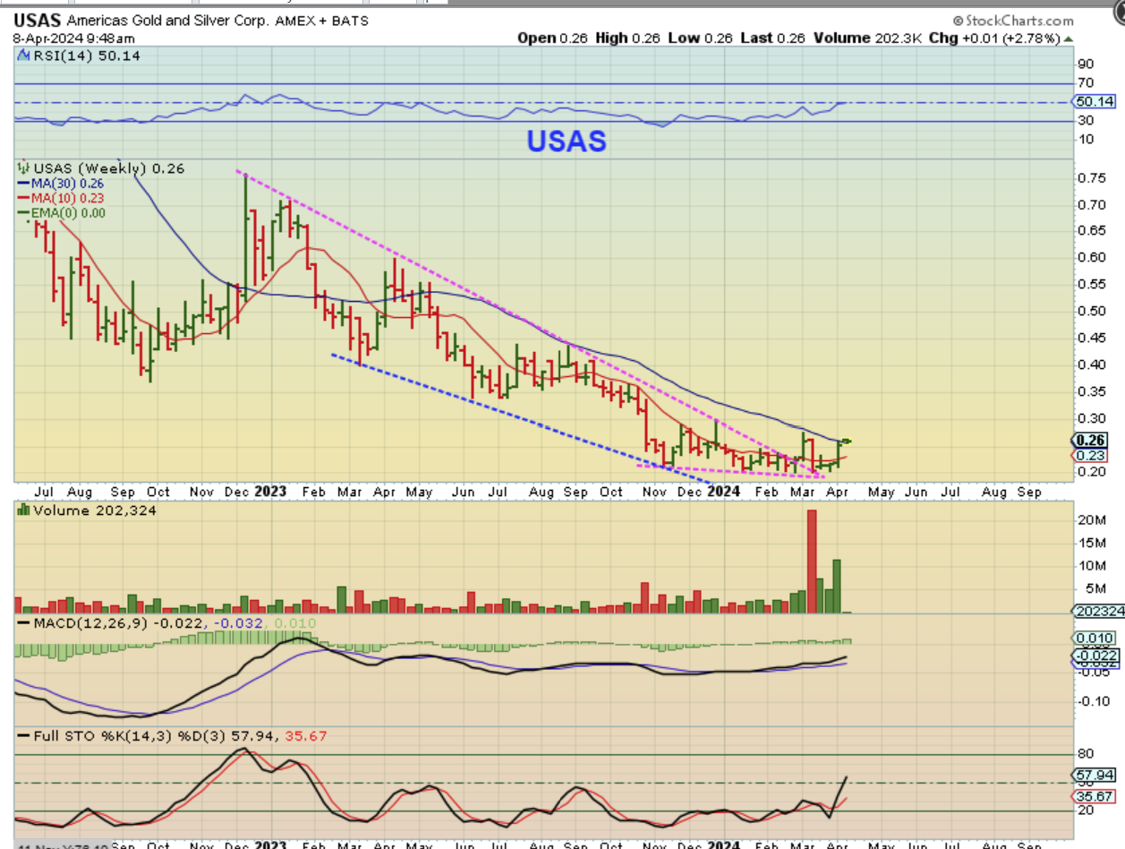The width and height of the screenshot is (1125, 849).
Task: Click the EMA(0) 0.00 legend entry
Action: pyautogui.click(x=61, y=211)
